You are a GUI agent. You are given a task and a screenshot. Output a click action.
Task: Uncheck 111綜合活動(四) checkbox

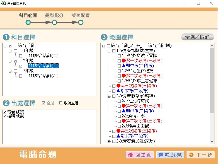(x=21, y=66)
